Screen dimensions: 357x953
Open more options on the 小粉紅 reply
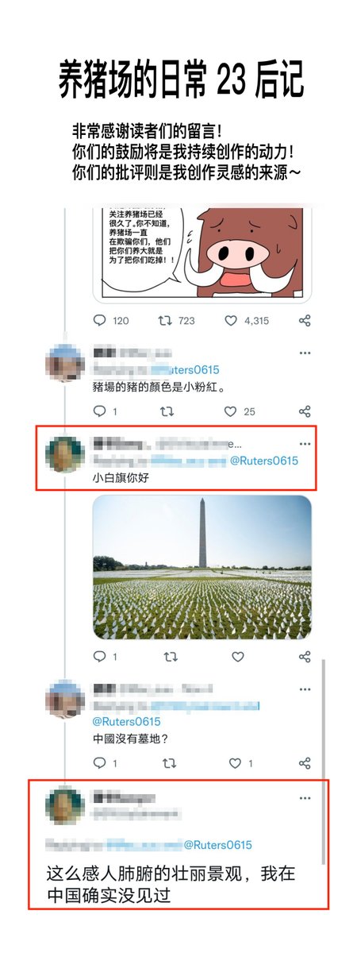coord(305,353)
